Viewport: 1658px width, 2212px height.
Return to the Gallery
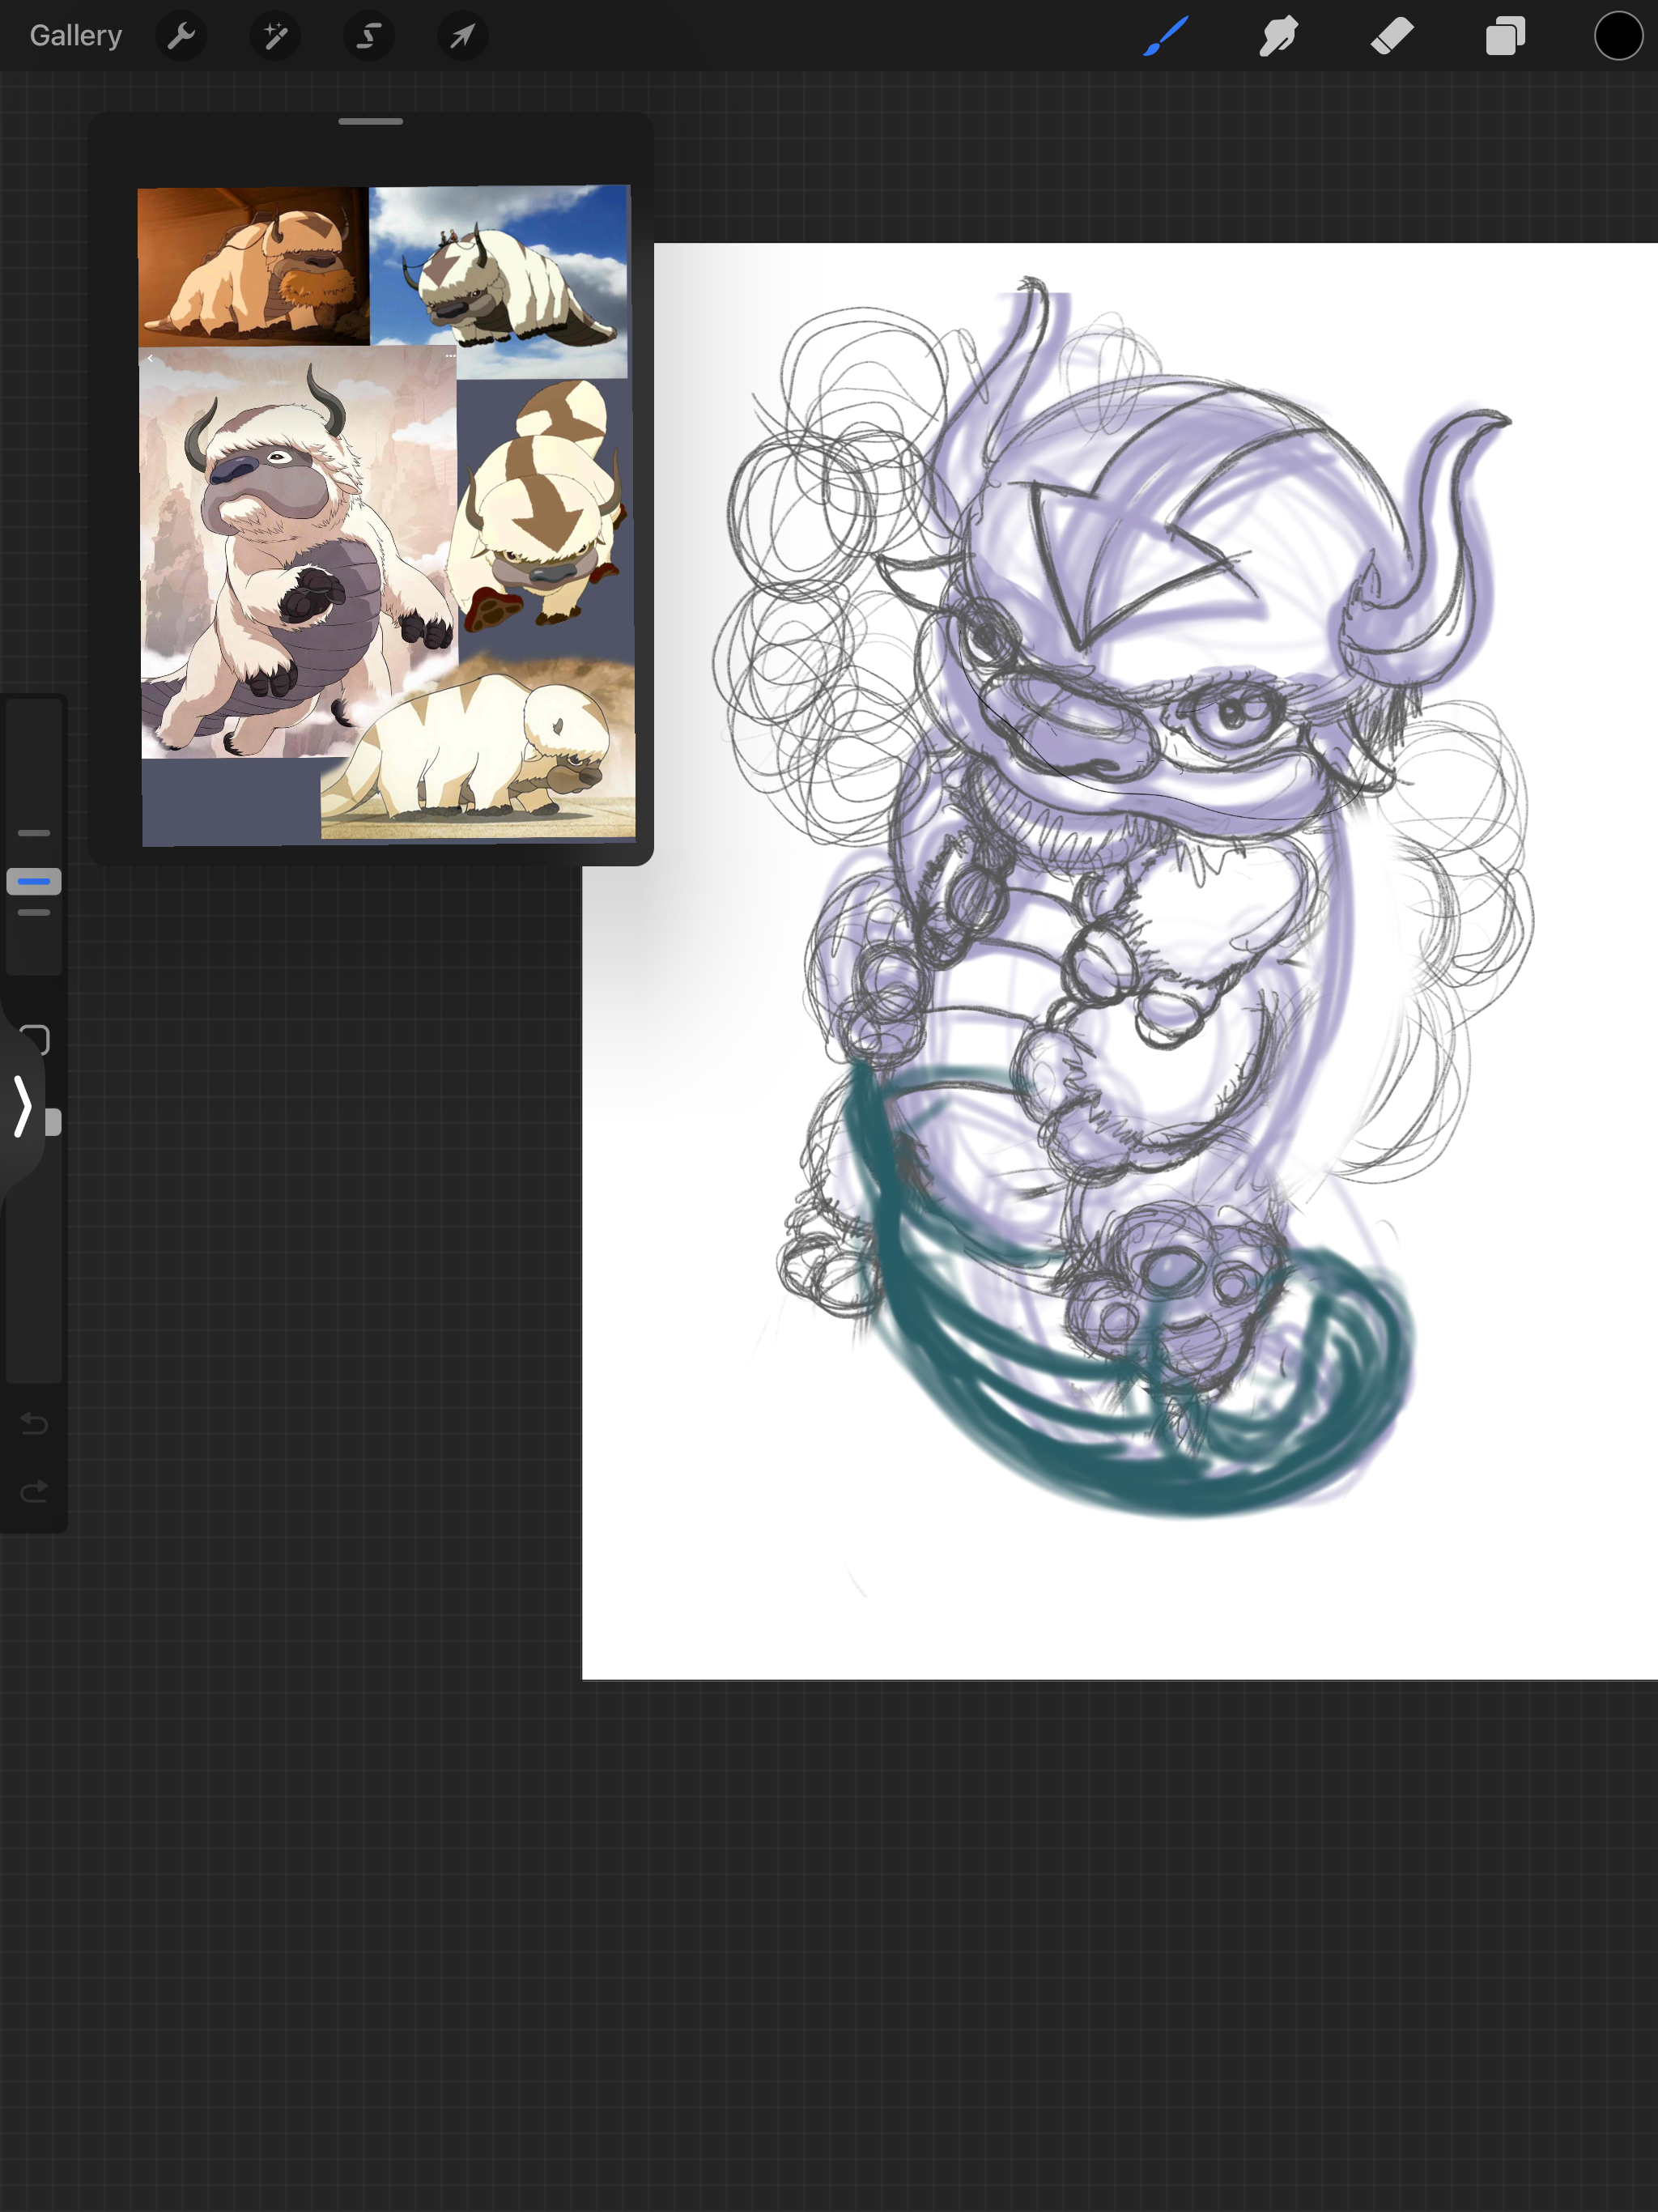pos(76,36)
